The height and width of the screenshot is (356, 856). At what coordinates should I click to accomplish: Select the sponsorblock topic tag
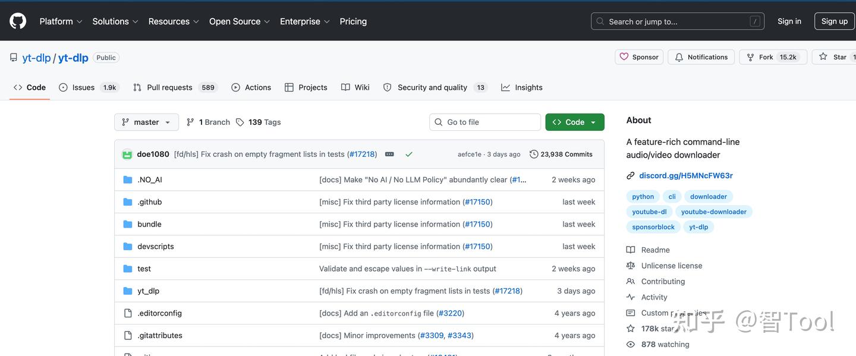(x=653, y=227)
